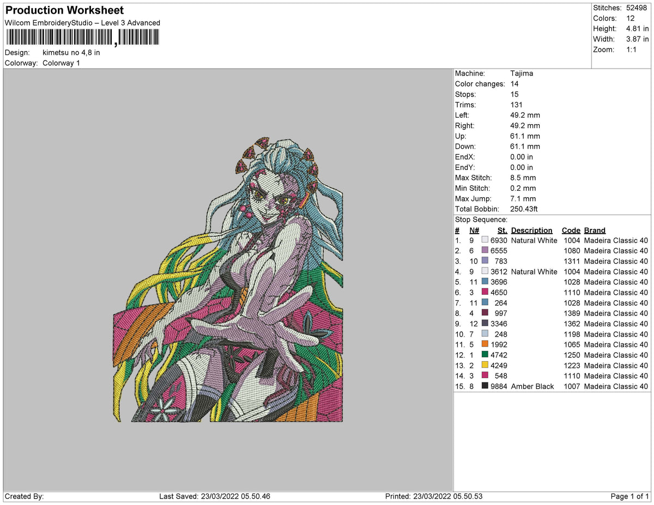Select the Width value '3.87 in'
The height and width of the screenshot is (505, 654).
[638, 39]
